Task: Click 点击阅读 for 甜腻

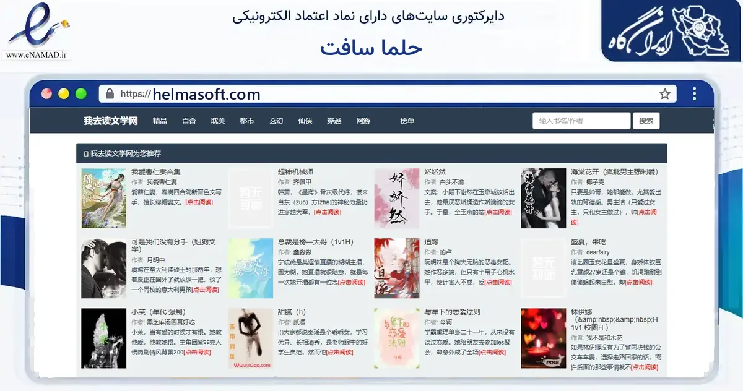Action: pyautogui.click(x=339, y=352)
